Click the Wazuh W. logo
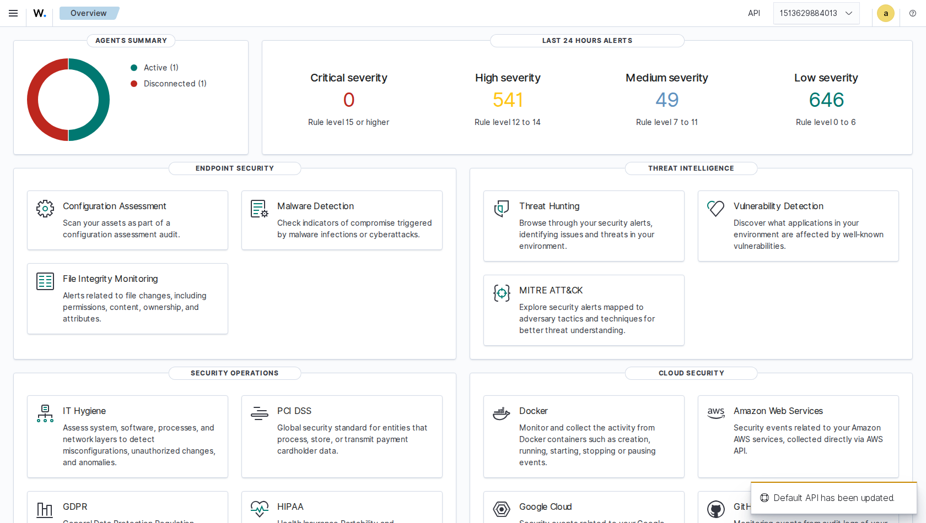This screenshot has height=523, width=926. click(x=40, y=13)
